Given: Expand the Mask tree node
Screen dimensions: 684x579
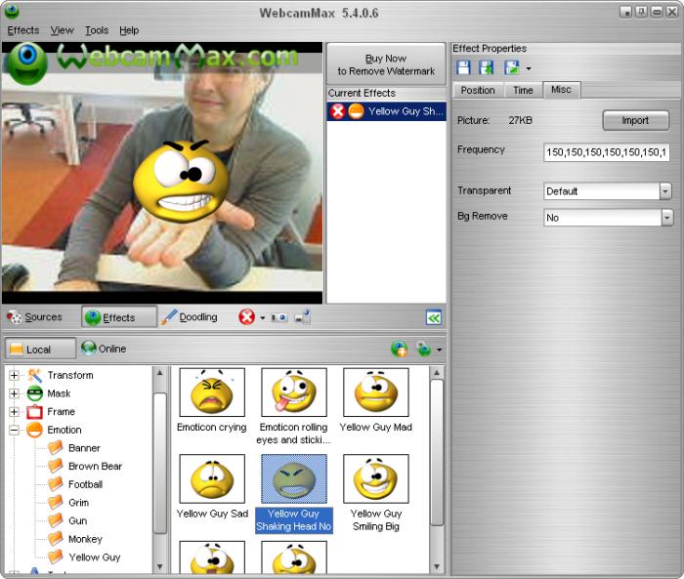Looking at the screenshot, I should (14, 393).
